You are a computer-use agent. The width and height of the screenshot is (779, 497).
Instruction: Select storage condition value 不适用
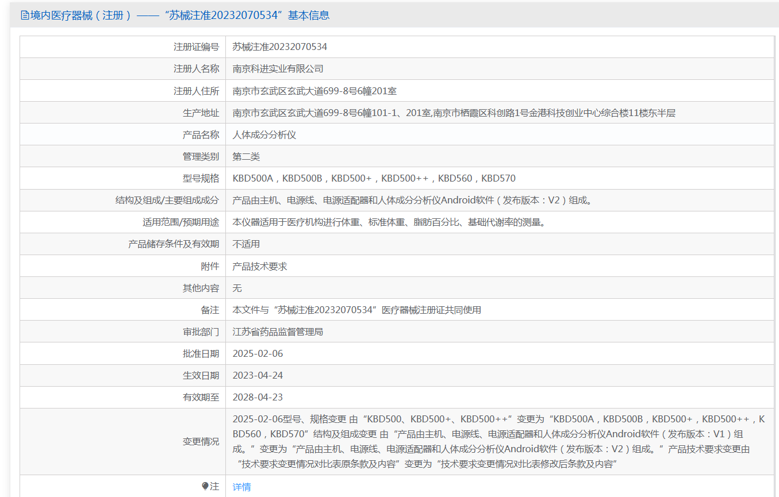pyautogui.click(x=246, y=244)
